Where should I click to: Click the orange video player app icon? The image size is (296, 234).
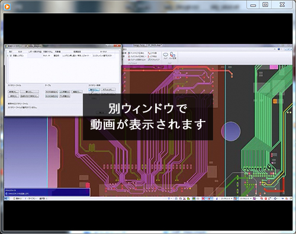point(7,7)
